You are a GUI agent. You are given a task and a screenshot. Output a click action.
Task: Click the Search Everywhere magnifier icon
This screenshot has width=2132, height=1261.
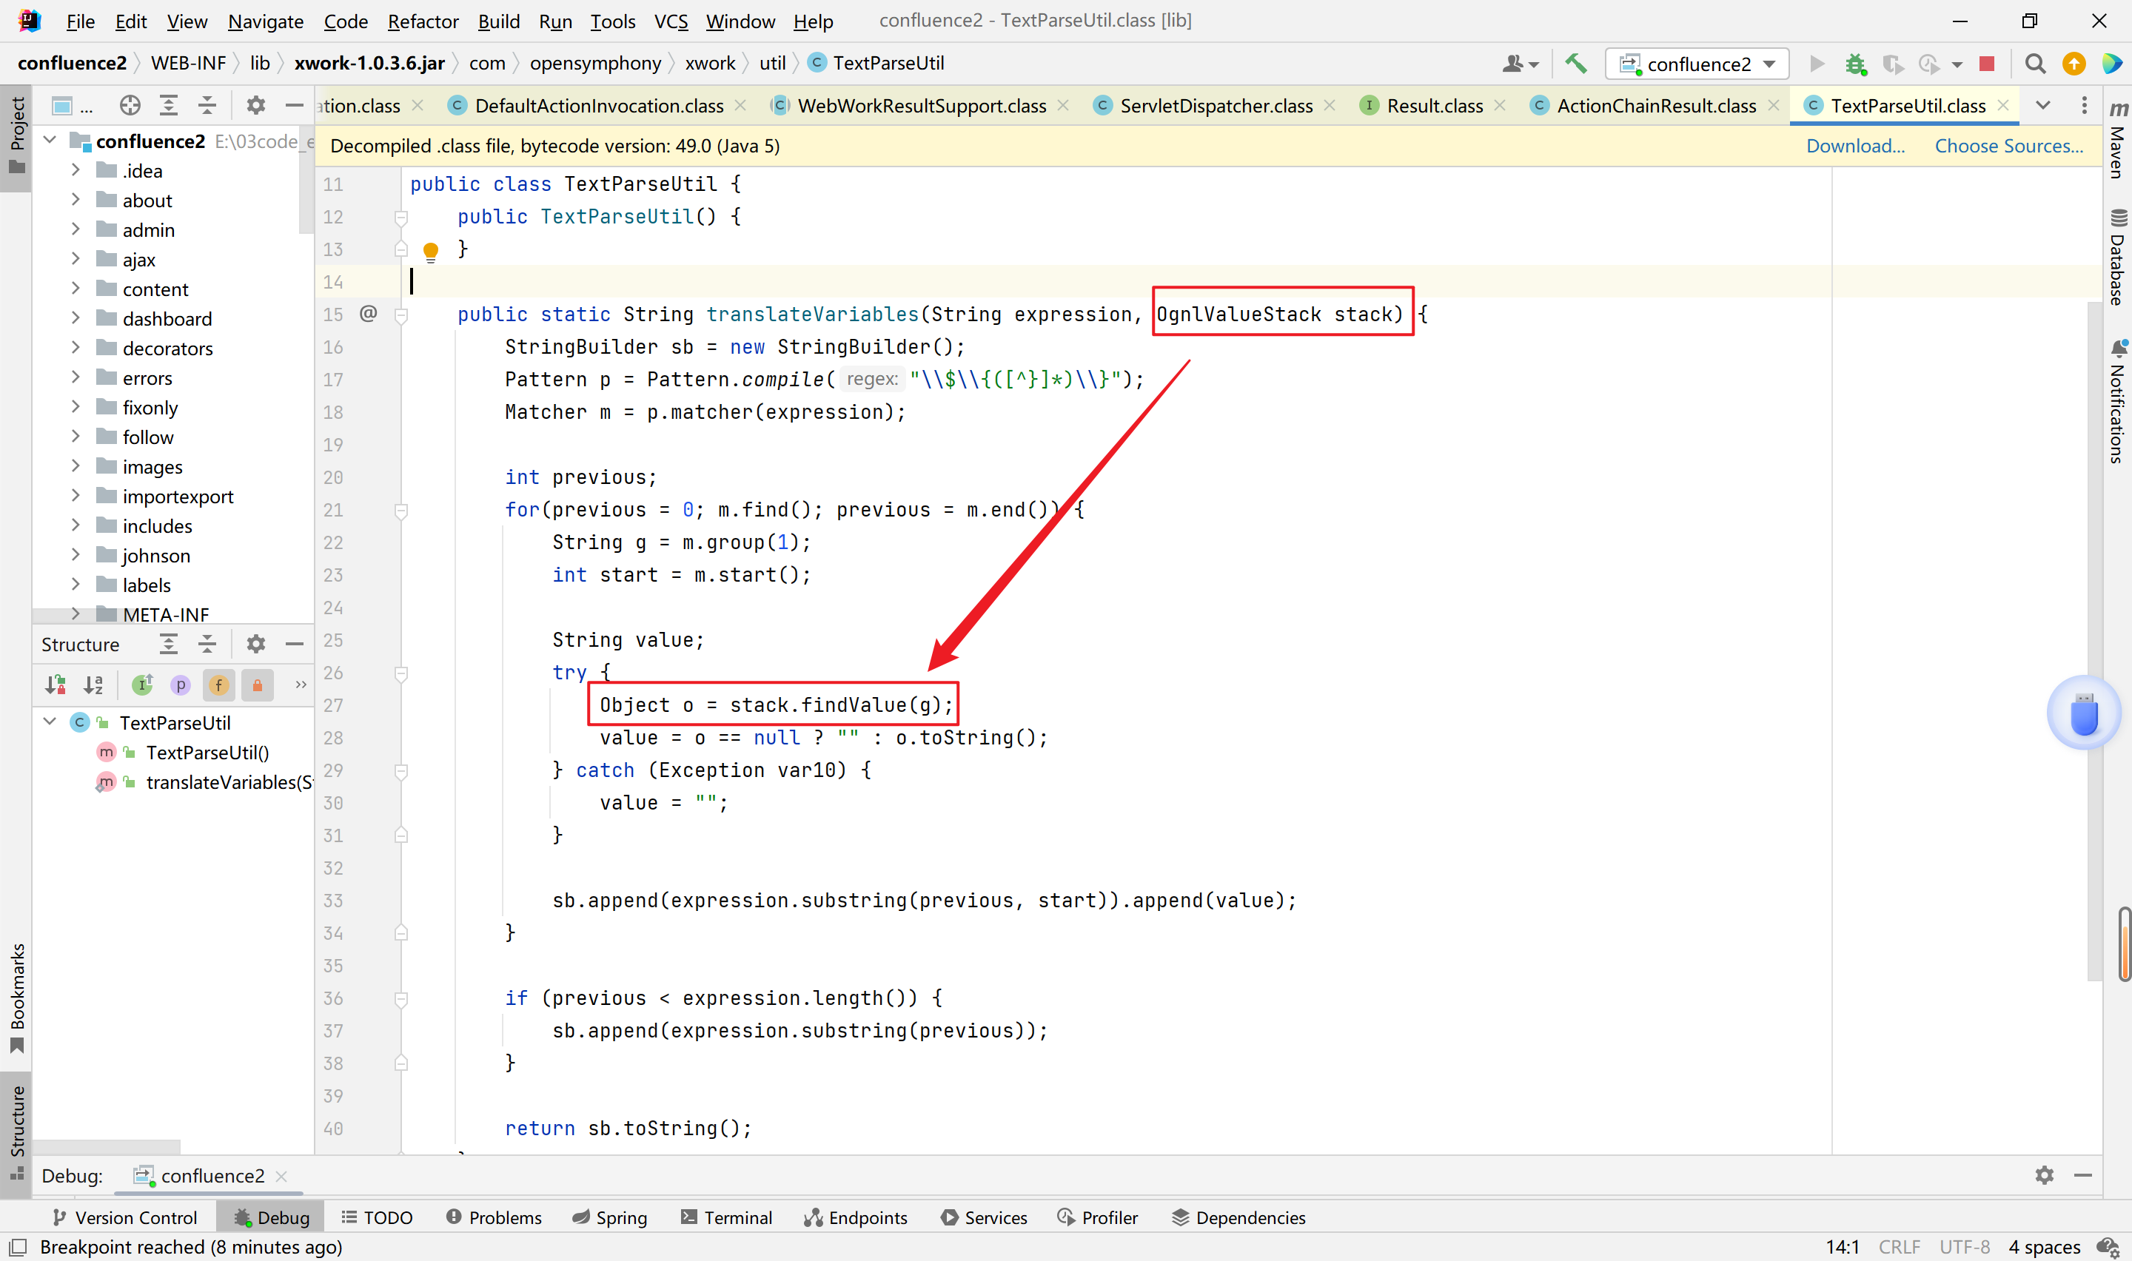click(2035, 64)
